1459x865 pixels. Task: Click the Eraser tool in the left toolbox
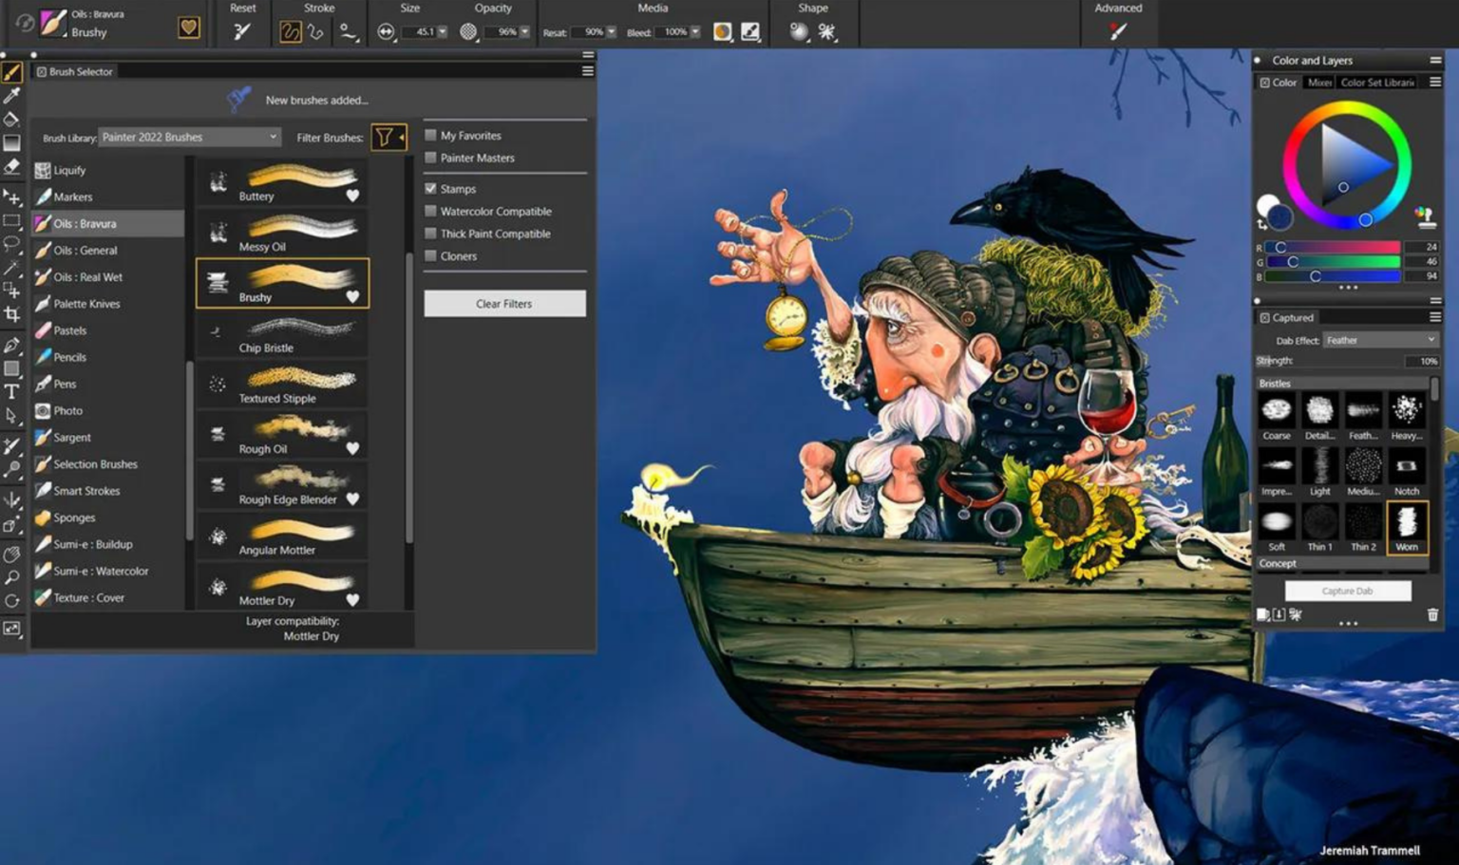click(12, 167)
